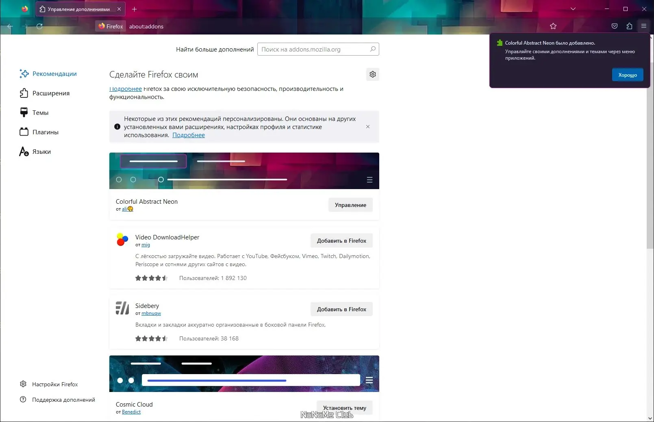The image size is (654, 422).
Task: Open the top Подробнее link above notice
Action: coord(126,89)
